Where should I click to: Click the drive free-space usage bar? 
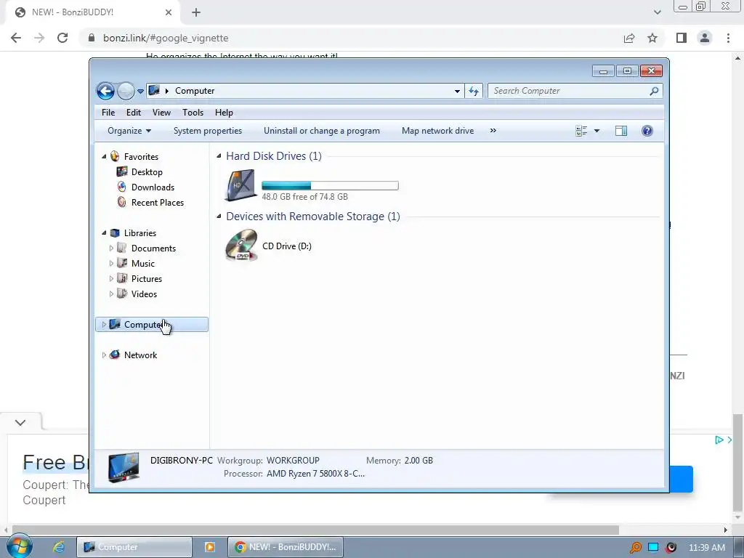[330, 185]
